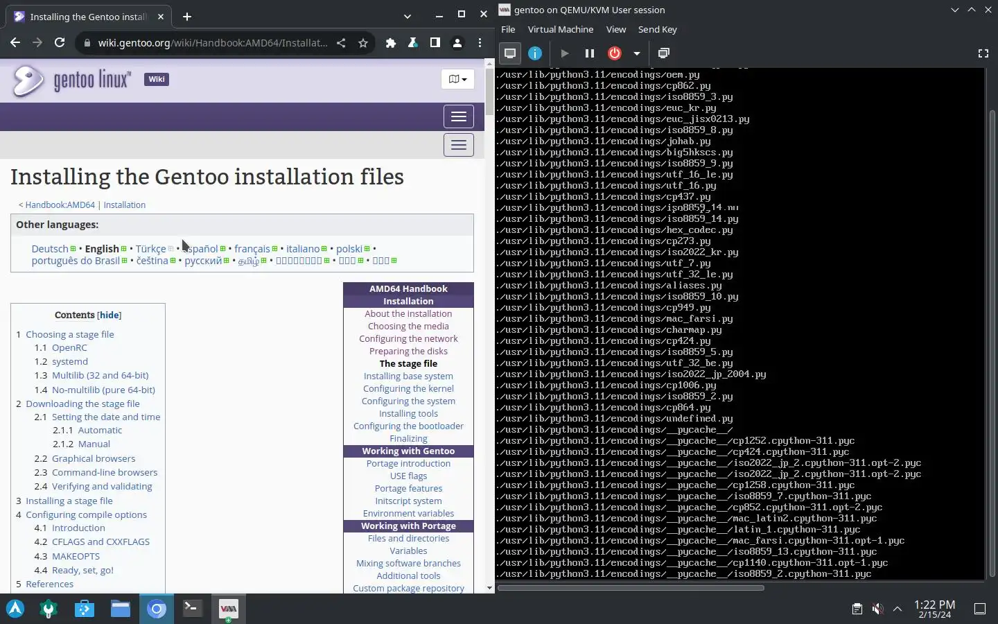Open the Chromium browser from taskbar

pyautogui.click(x=157, y=609)
